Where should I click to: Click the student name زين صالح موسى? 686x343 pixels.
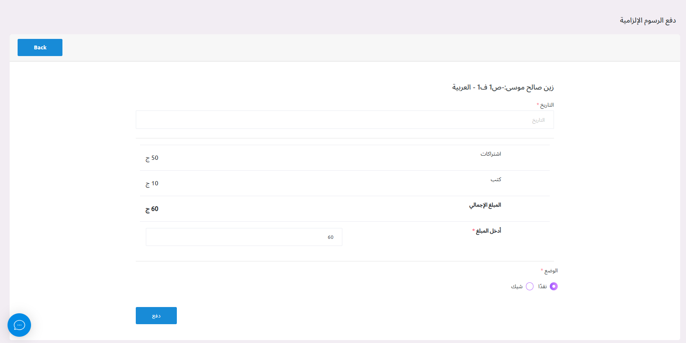pyautogui.click(x=503, y=87)
